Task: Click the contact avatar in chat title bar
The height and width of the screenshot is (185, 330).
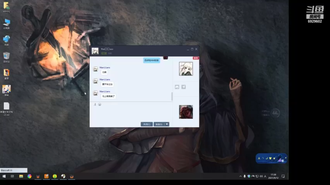Action: coord(95,51)
